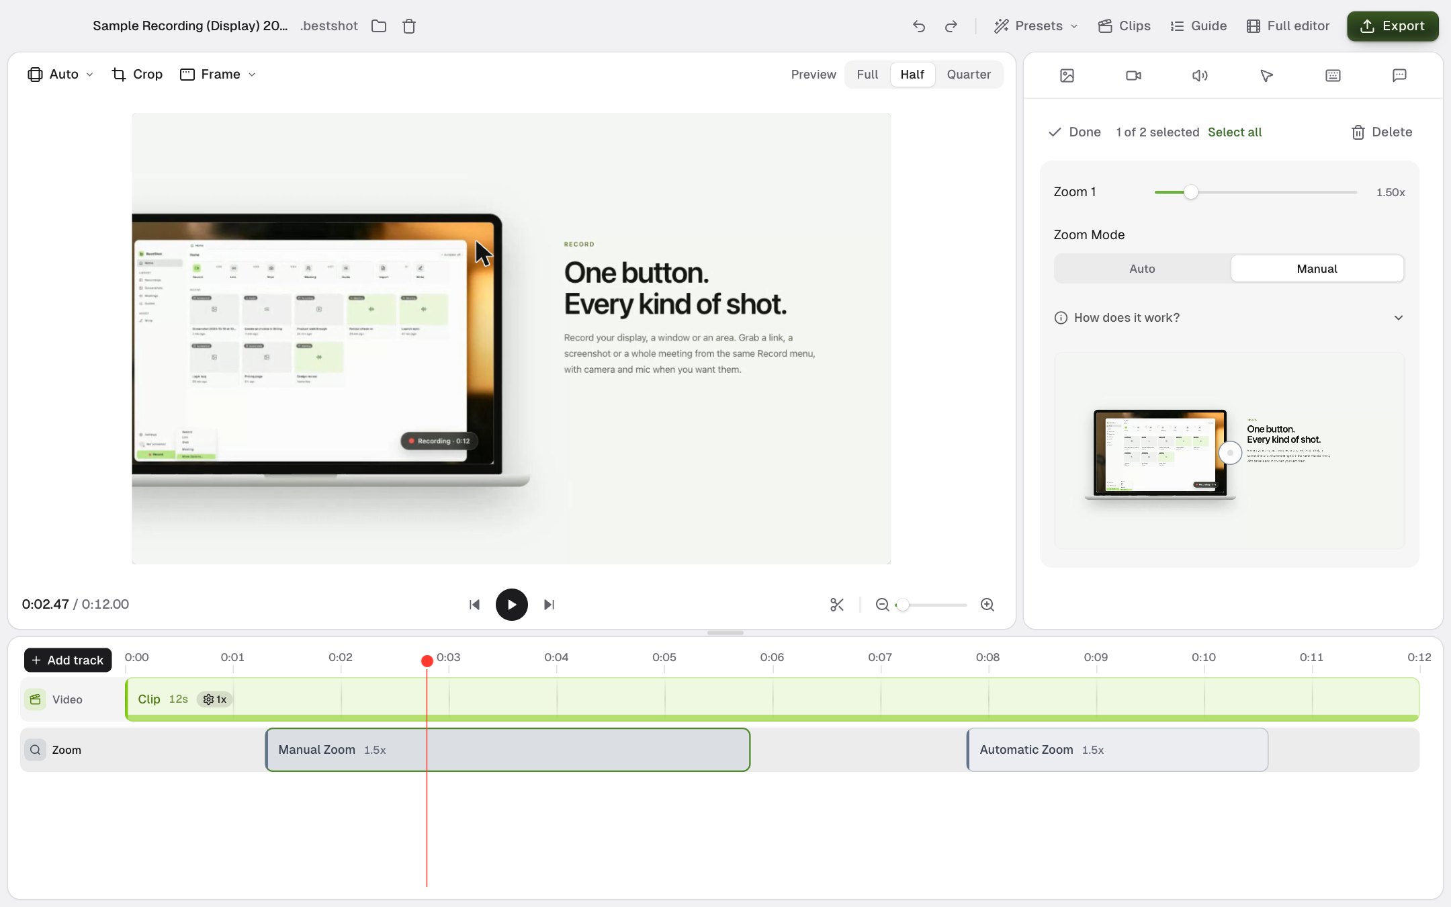Open the background image settings tab
Screen dimensions: 1451x907
coord(1067,75)
